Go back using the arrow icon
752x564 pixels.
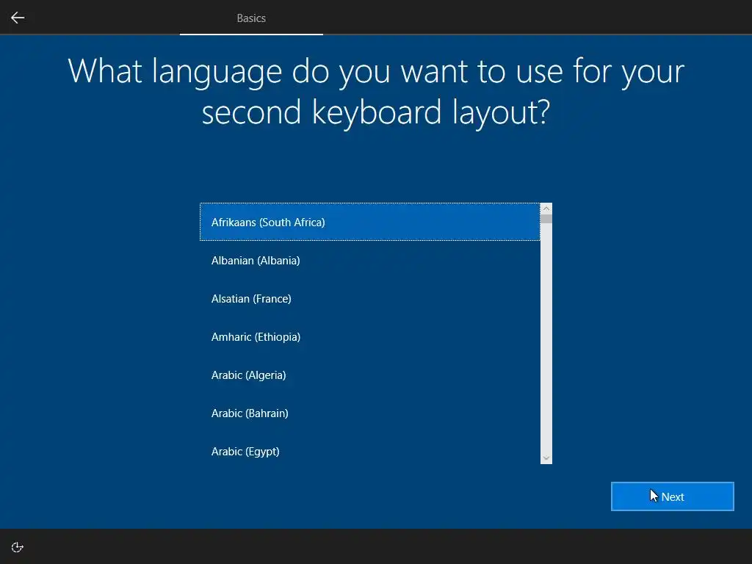click(18, 18)
